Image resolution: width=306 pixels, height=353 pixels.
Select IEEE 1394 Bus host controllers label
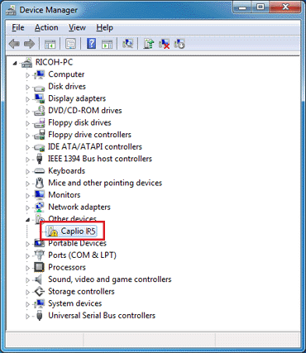(100, 159)
